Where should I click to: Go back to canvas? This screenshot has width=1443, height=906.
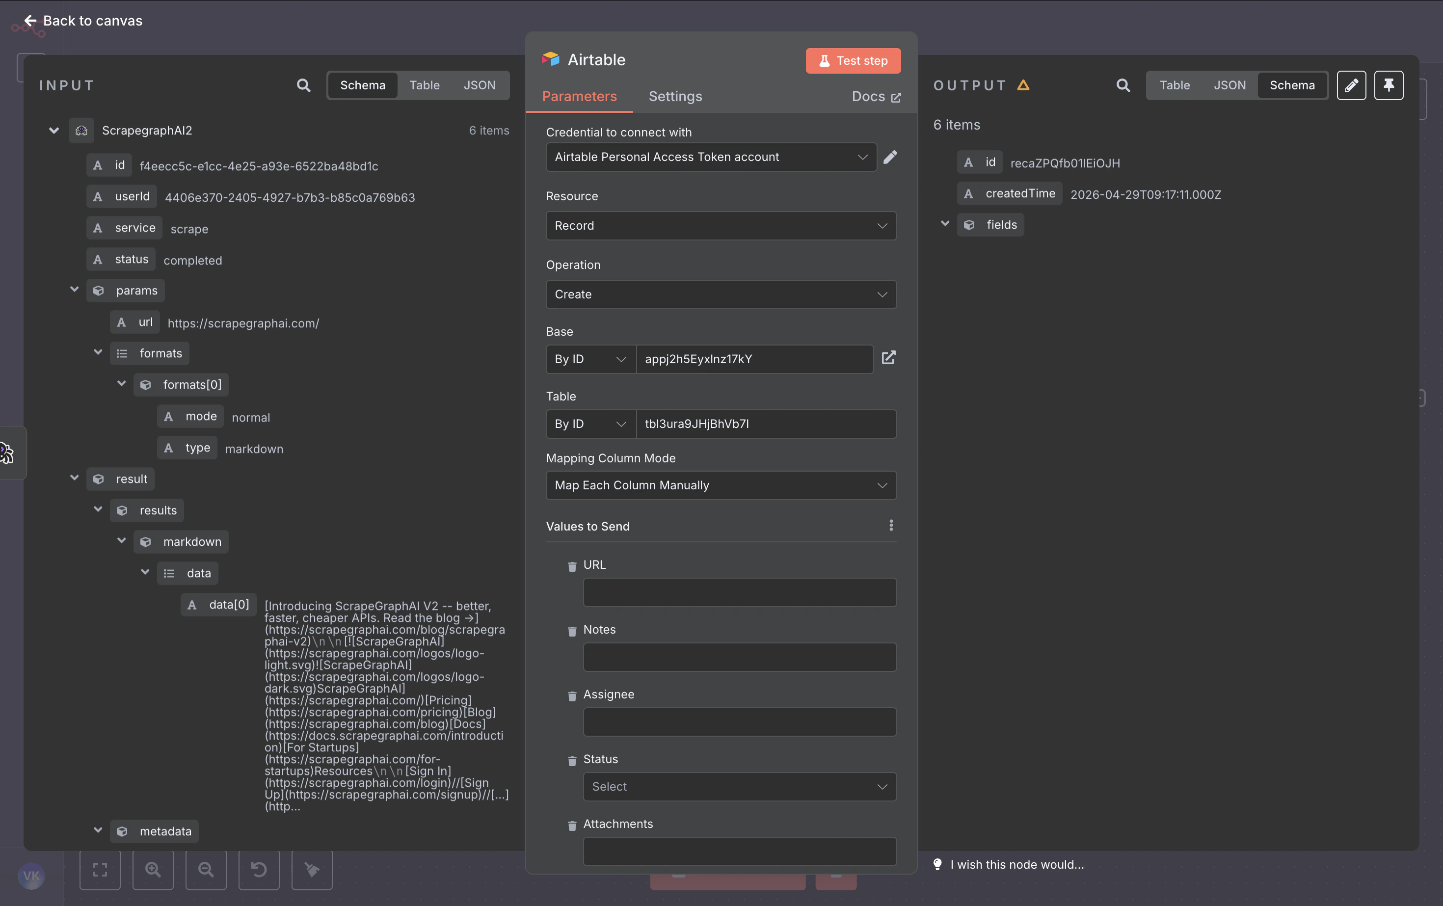click(x=82, y=21)
